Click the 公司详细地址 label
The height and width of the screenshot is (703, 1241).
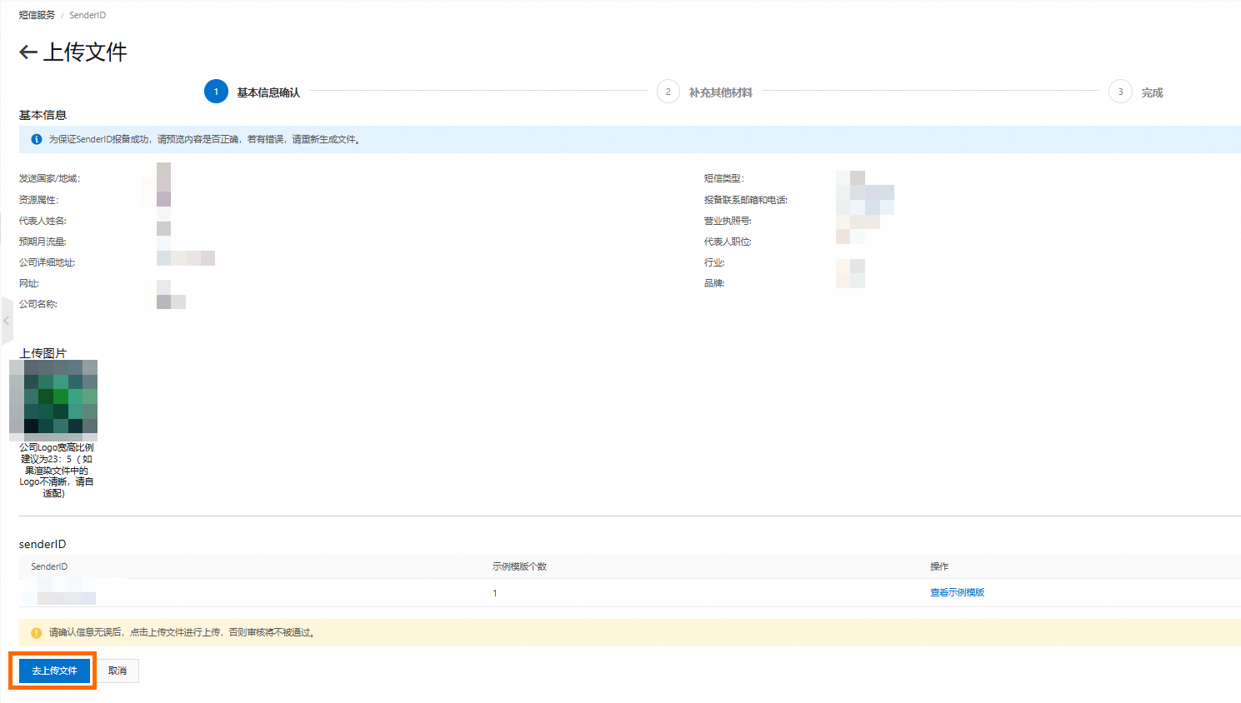[48, 262]
